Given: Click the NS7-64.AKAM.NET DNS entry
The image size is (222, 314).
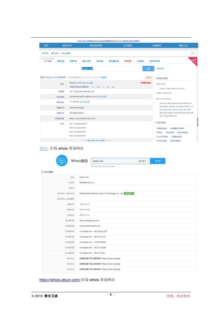Looking at the screenshot, I should point(78,136).
